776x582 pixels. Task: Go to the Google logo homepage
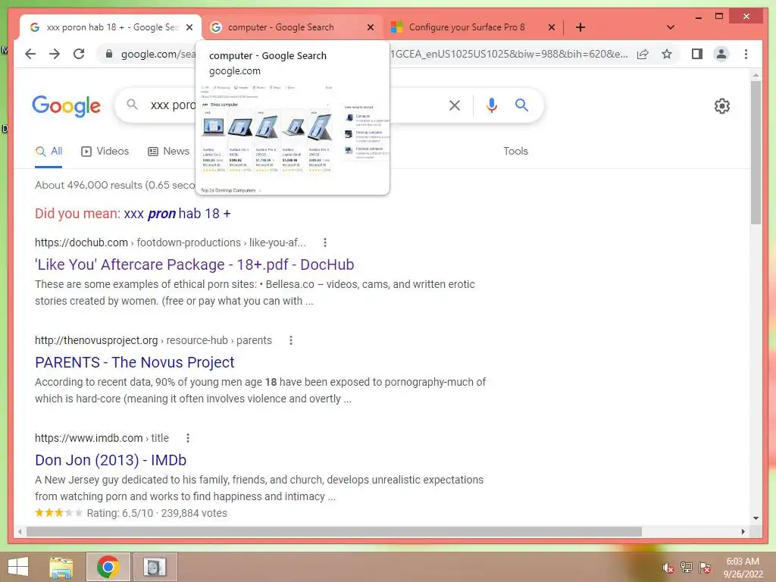pyautogui.click(x=67, y=105)
